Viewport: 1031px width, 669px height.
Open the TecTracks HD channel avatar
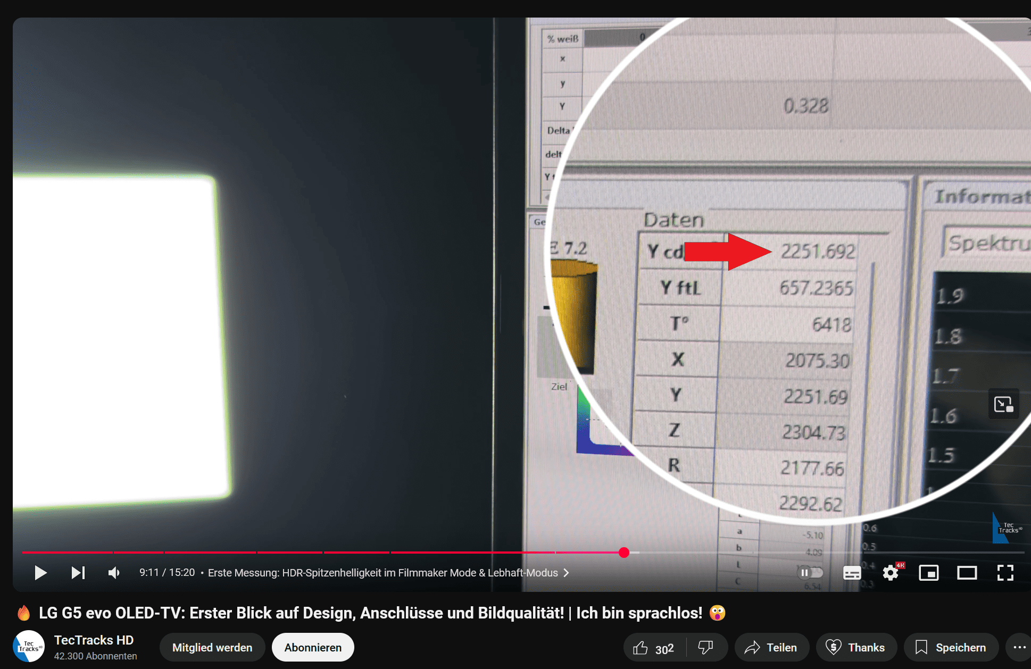click(29, 646)
